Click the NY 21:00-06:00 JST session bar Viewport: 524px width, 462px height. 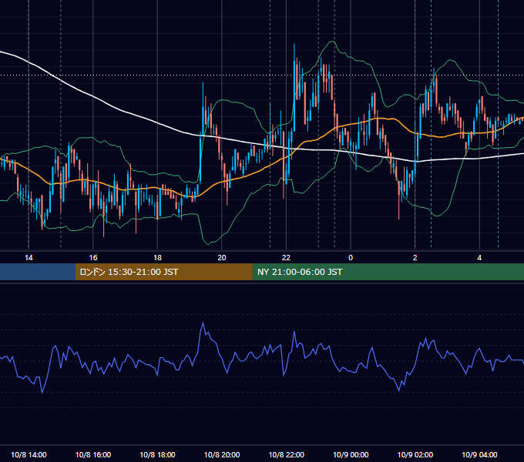click(388, 272)
